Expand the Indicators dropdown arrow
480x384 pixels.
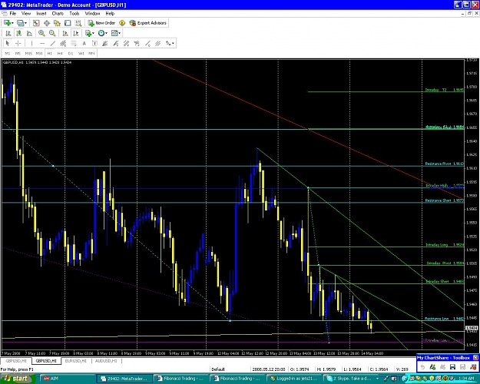click(x=93, y=33)
